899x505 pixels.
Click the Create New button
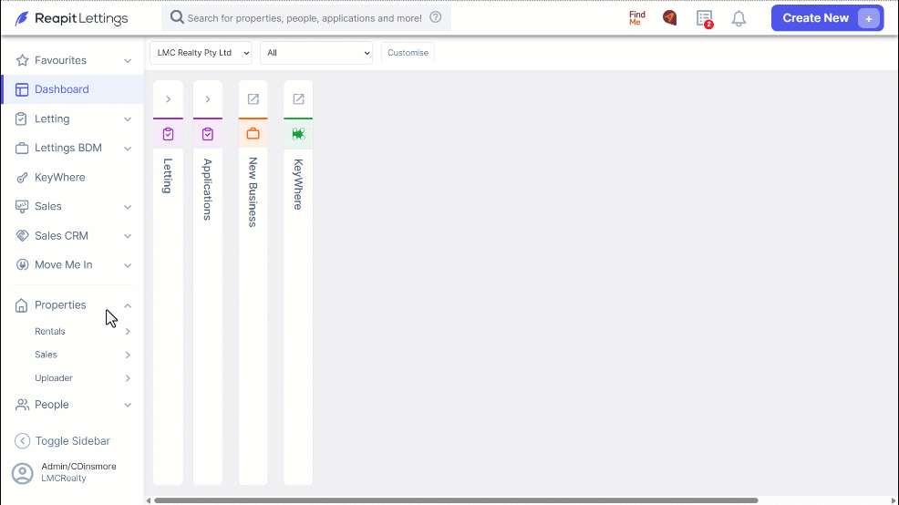click(827, 18)
